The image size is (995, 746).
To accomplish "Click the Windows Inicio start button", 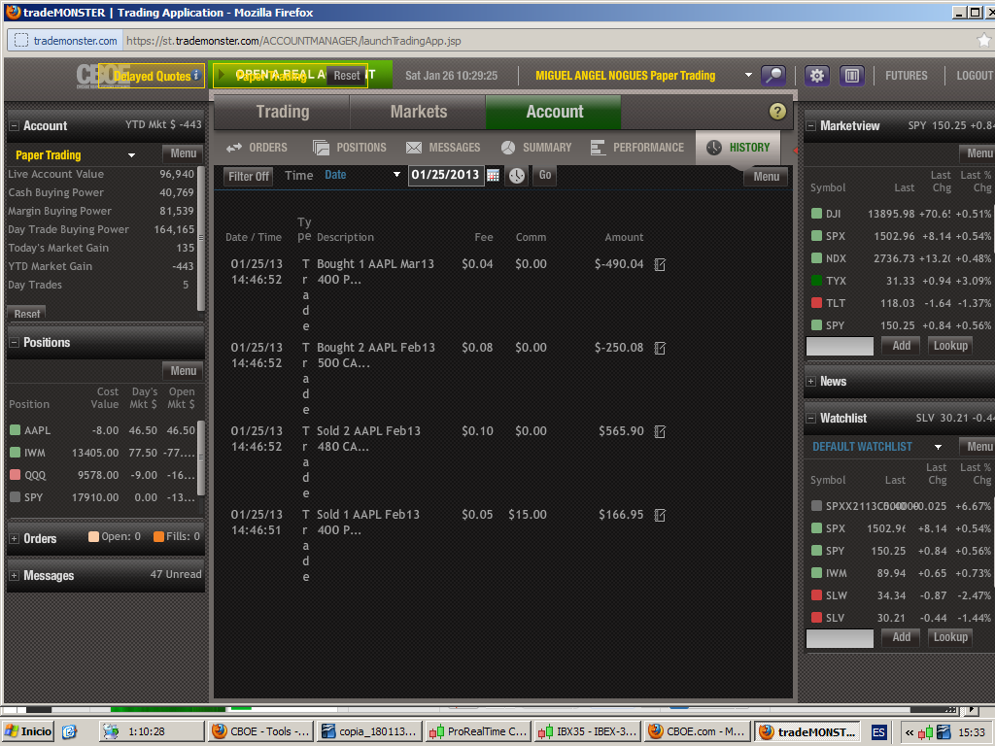I will pyautogui.click(x=28, y=731).
